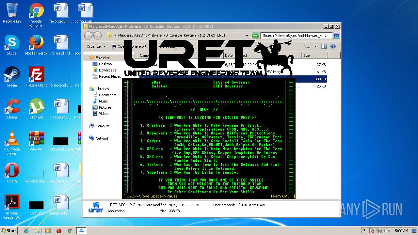Launch Mozilla Firefox from the desktop
Screen dimensions: 418x235
[36, 45]
